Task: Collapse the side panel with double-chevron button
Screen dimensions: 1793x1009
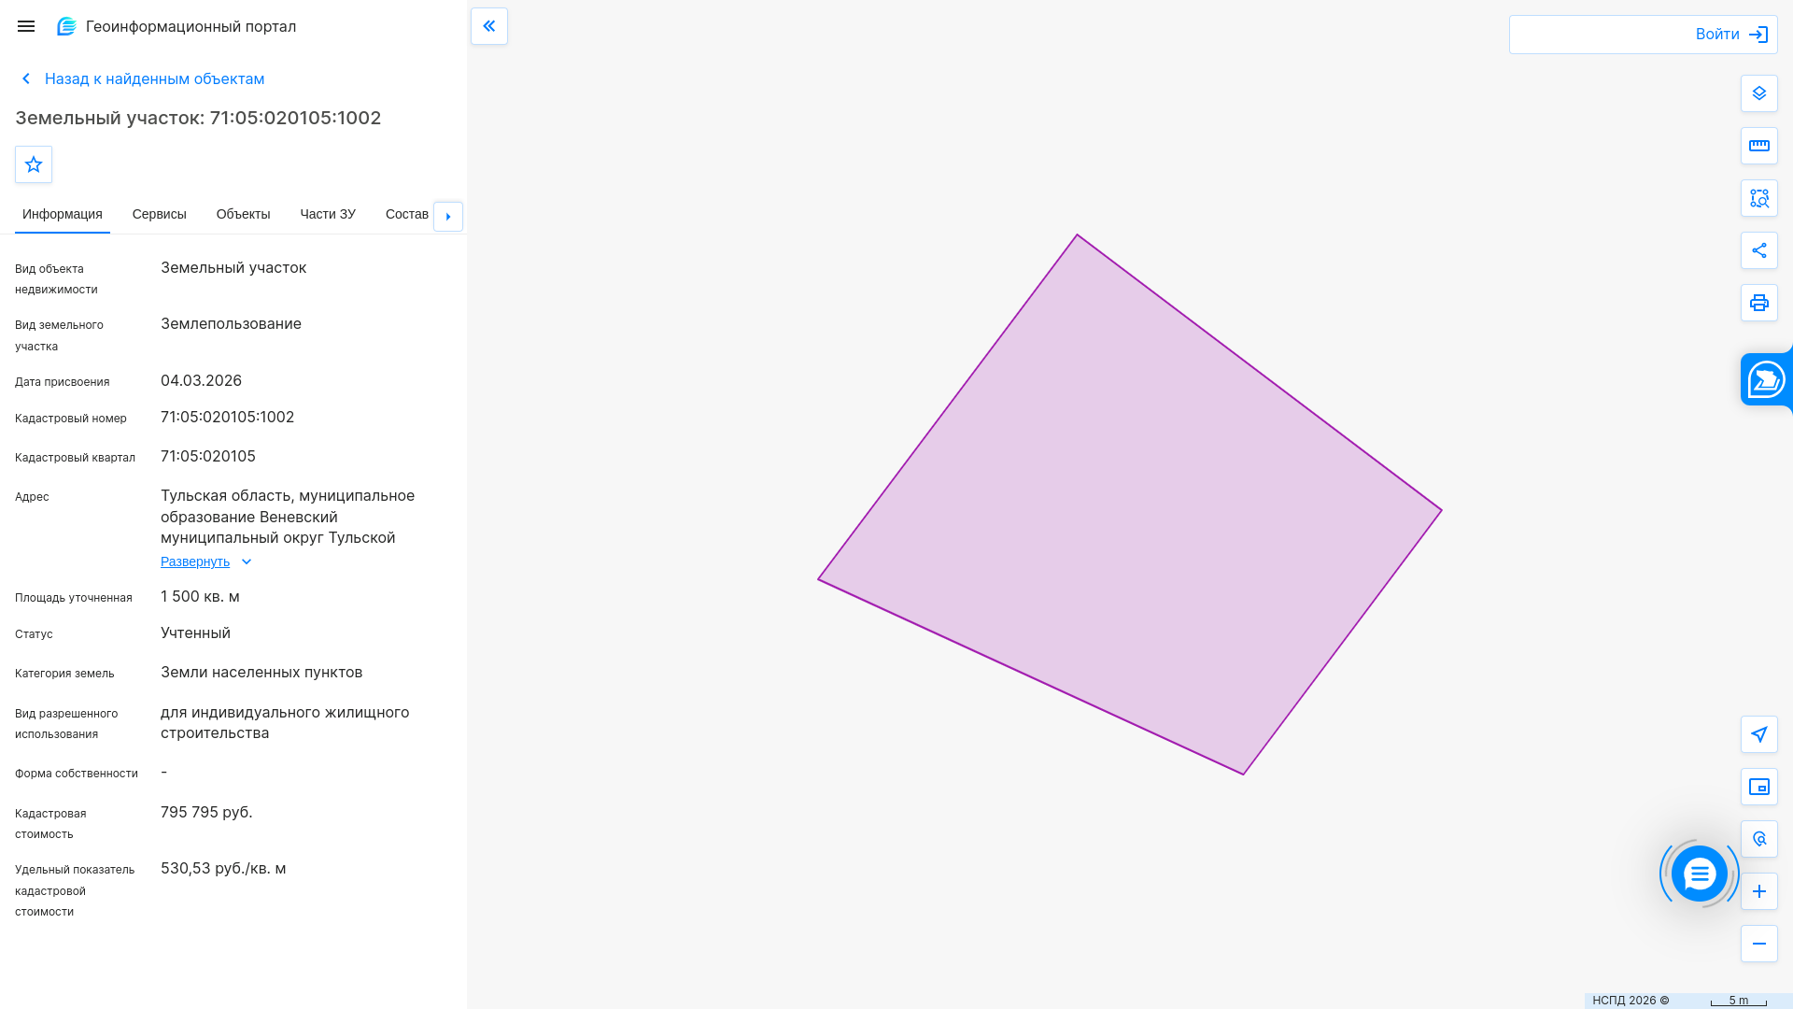Action: point(489,26)
